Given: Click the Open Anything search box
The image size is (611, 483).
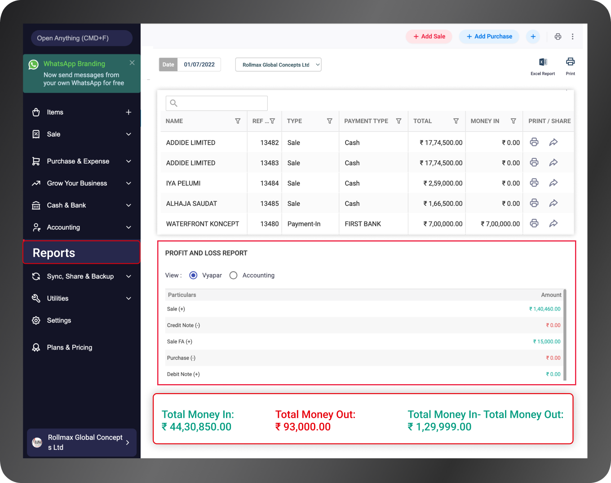Looking at the screenshot, I should point(81,38).
